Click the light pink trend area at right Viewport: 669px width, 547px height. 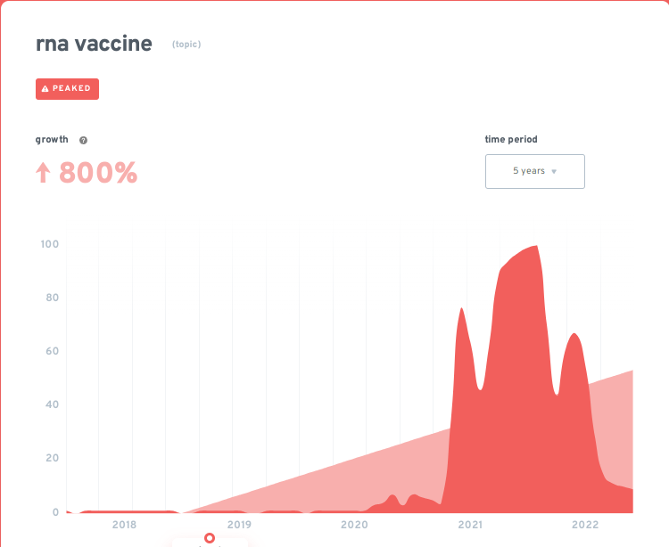[x=615, y=419]
